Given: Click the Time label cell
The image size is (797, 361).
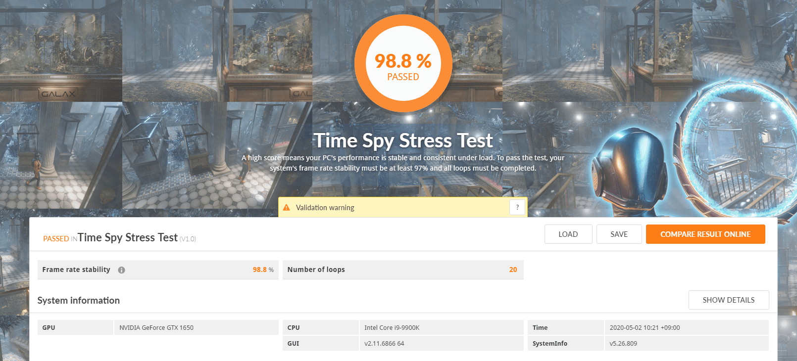Looking at the screenshot, I should click(565, 327).
